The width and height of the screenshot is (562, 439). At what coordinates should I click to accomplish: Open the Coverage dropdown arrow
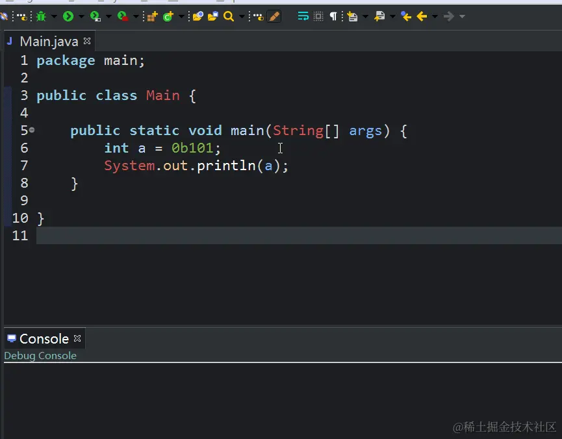pos(109,16)
